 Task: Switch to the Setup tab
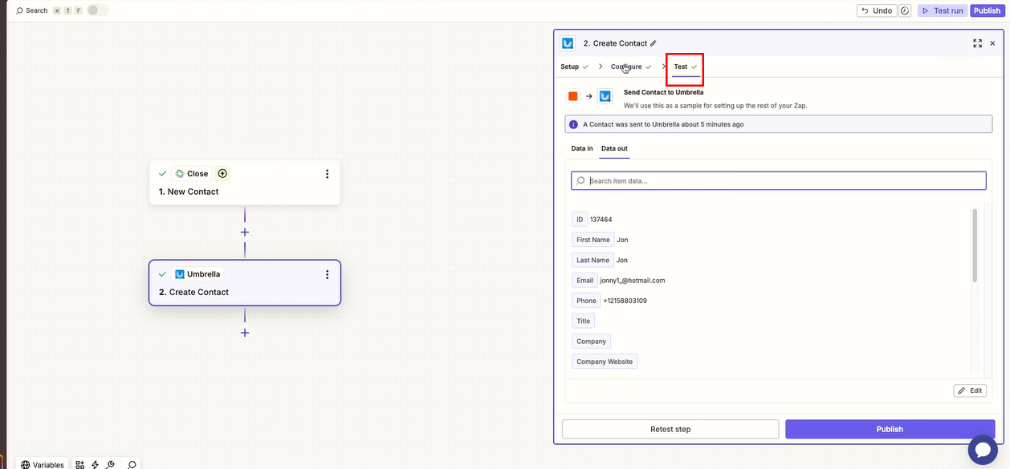coord(574,67)
